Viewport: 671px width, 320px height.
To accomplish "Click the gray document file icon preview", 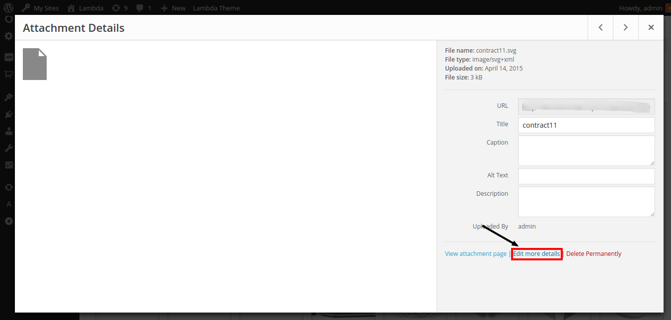I will click(35, 64).
